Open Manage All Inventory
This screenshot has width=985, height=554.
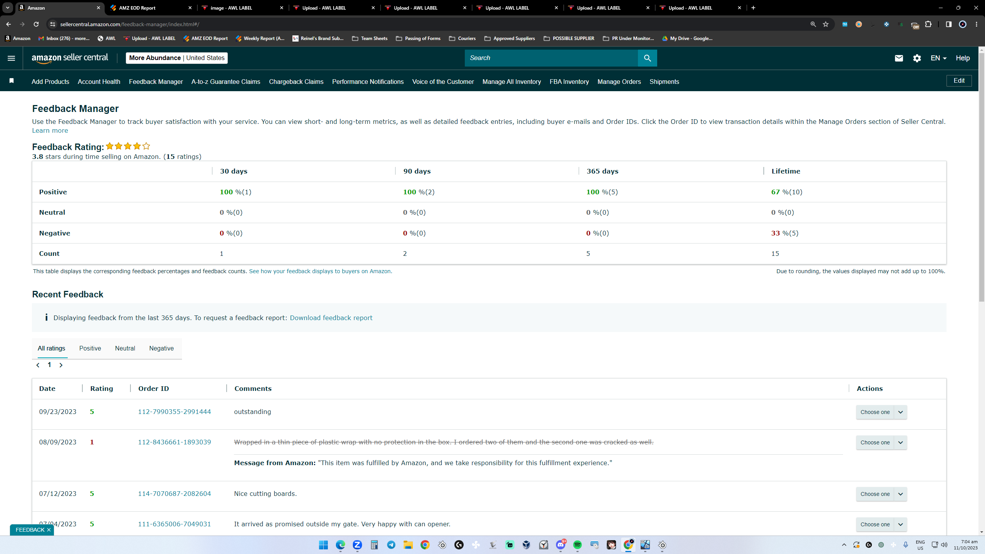[x=512, y=82]
